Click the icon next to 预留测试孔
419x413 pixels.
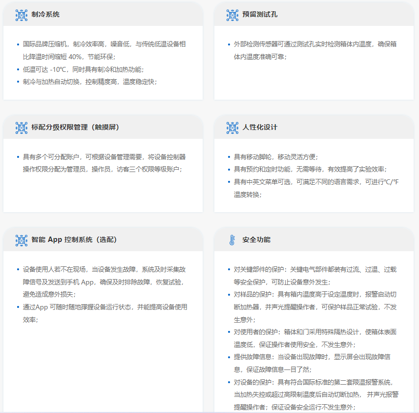pos(232,15)
